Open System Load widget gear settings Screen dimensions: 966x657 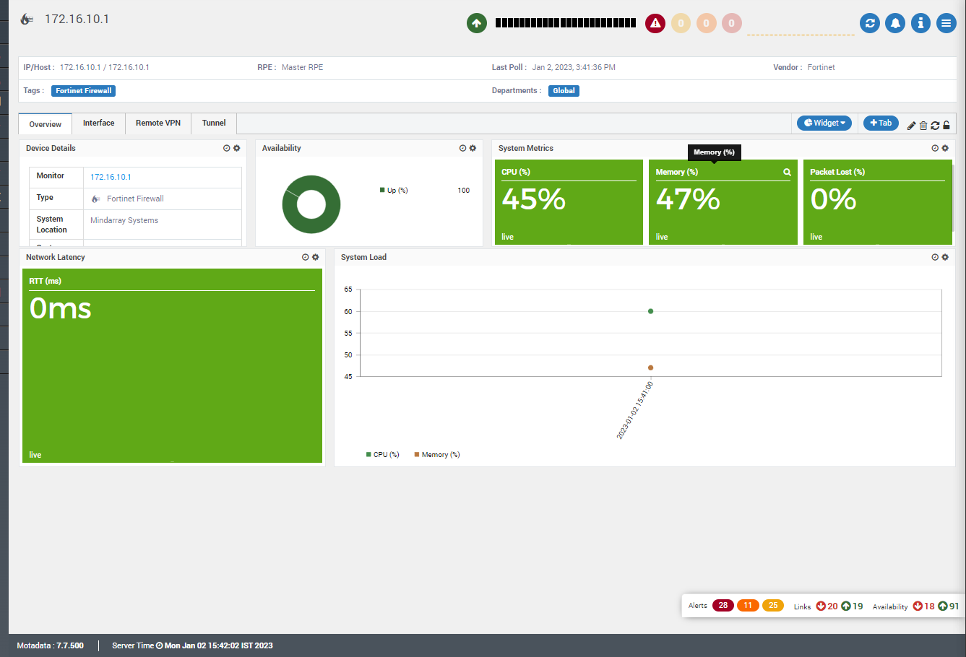(945, 257)
